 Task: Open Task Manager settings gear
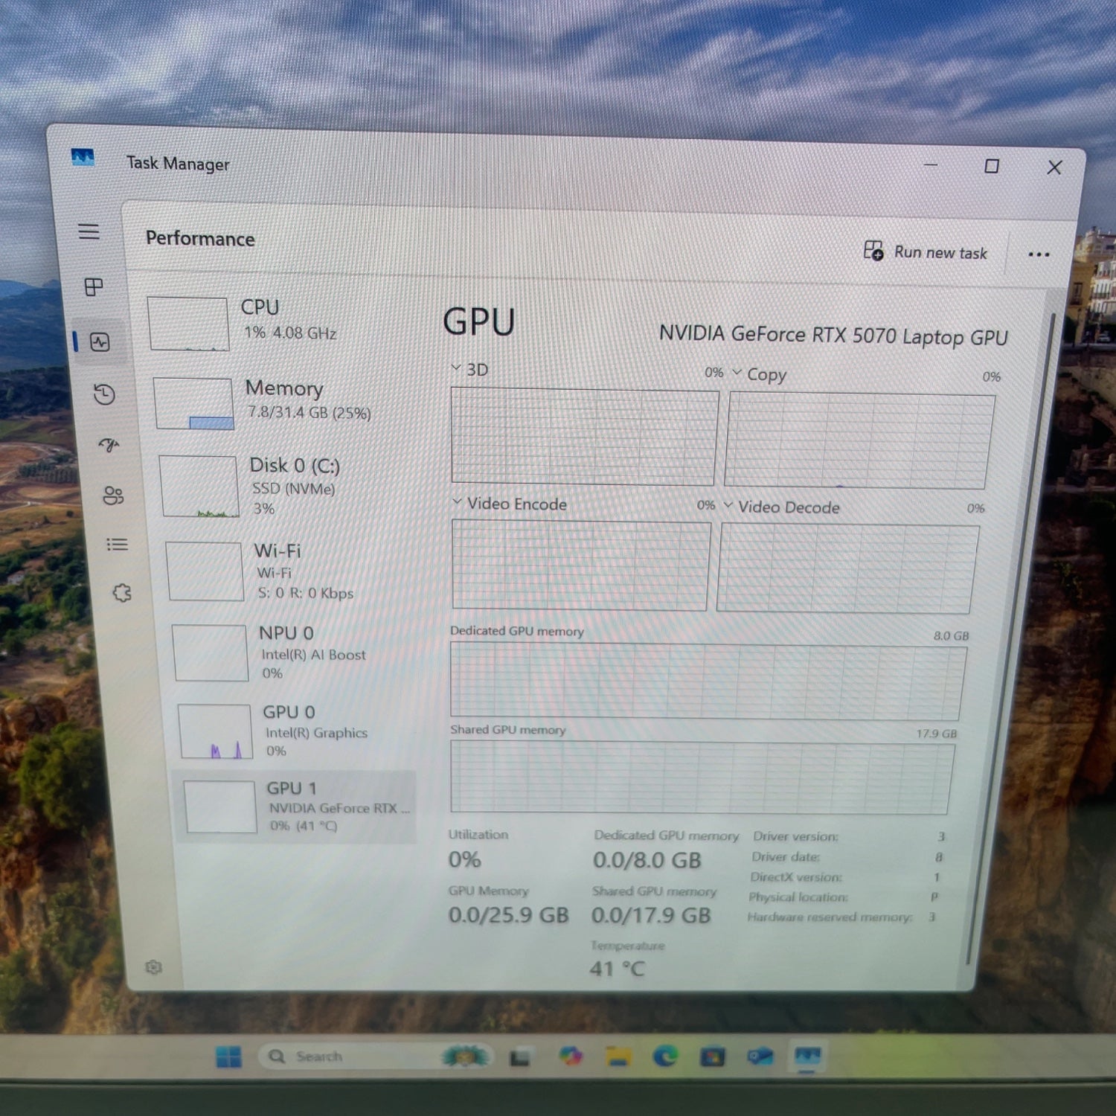pyautogui.click(x=153, y=967)
